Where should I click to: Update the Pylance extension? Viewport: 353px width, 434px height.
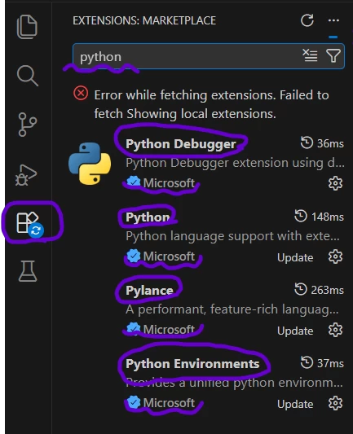(295, 331)
